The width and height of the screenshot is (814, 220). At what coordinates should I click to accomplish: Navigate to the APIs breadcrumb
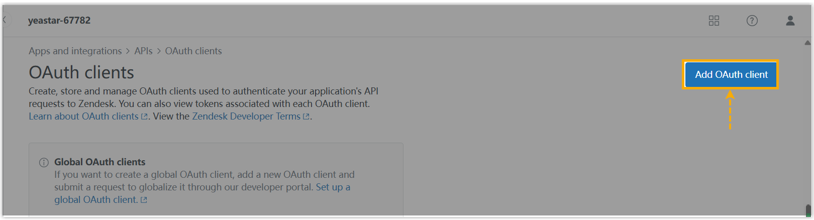click(143, 51)
